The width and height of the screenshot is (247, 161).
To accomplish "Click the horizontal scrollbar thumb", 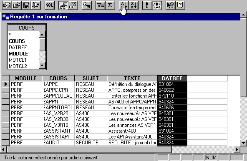I will 89,149.
